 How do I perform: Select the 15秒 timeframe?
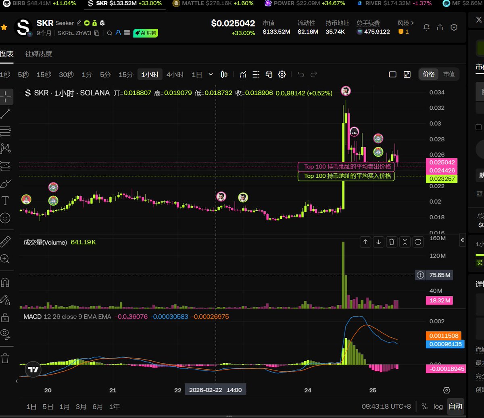[x=44, y=75]
